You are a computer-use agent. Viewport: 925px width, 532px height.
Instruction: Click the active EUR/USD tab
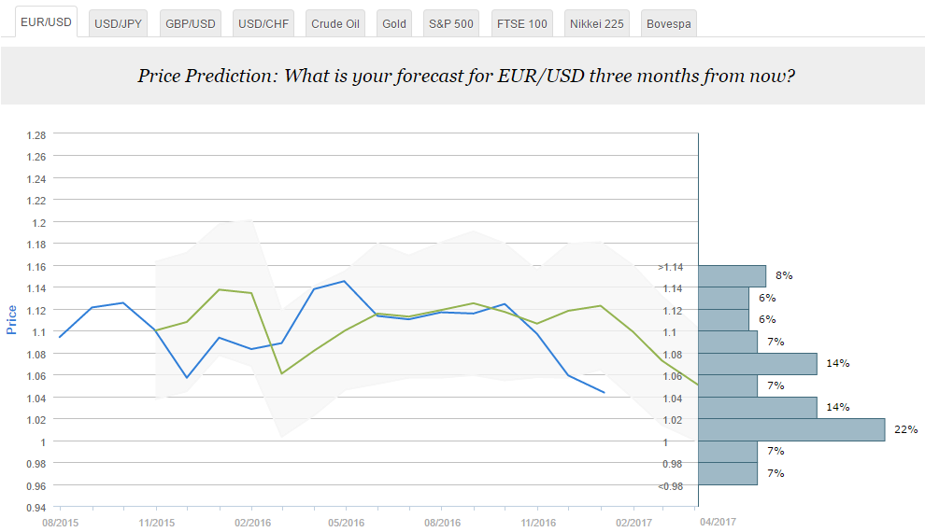click(x=46, y=22)
